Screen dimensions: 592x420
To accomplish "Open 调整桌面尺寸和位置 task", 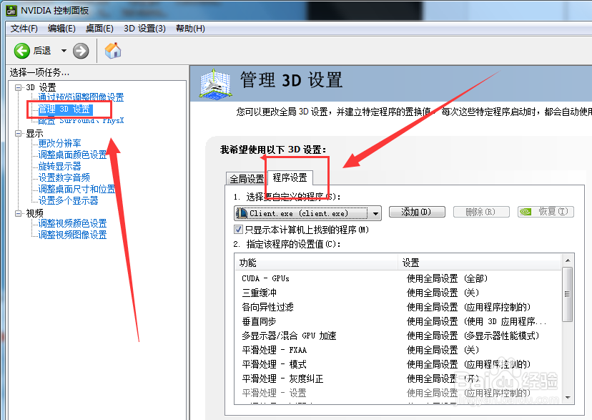I will pyautogui.click(x=77, y=189).
